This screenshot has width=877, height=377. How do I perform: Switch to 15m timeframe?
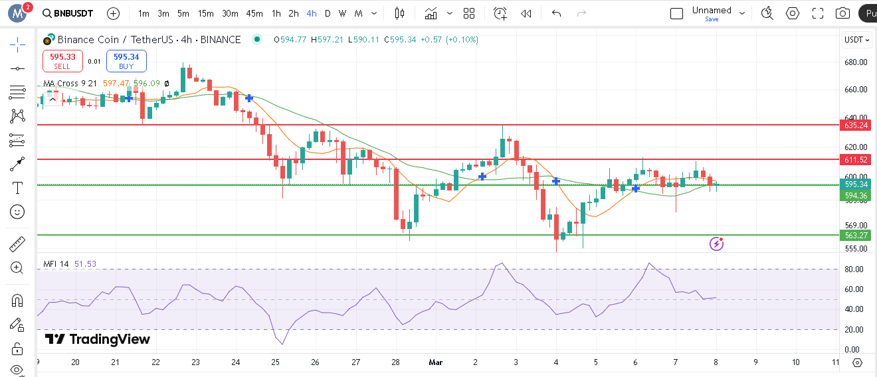tap(206, 13)
